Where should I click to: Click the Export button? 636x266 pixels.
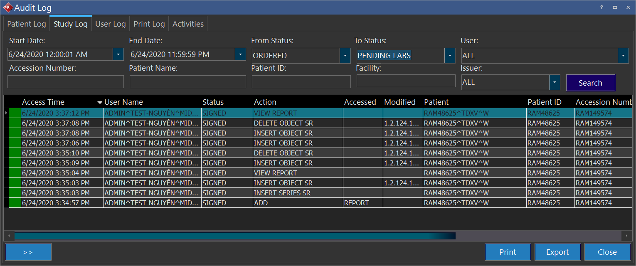click(557, 252)
